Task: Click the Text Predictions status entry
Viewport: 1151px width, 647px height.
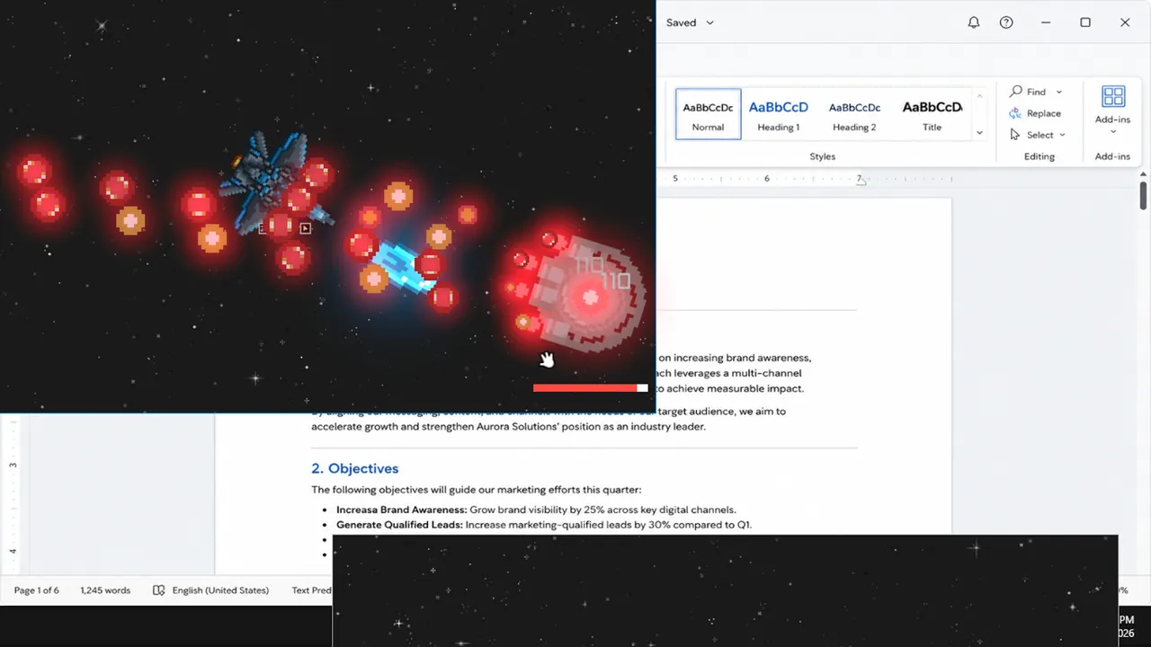Action: point(312,590)
